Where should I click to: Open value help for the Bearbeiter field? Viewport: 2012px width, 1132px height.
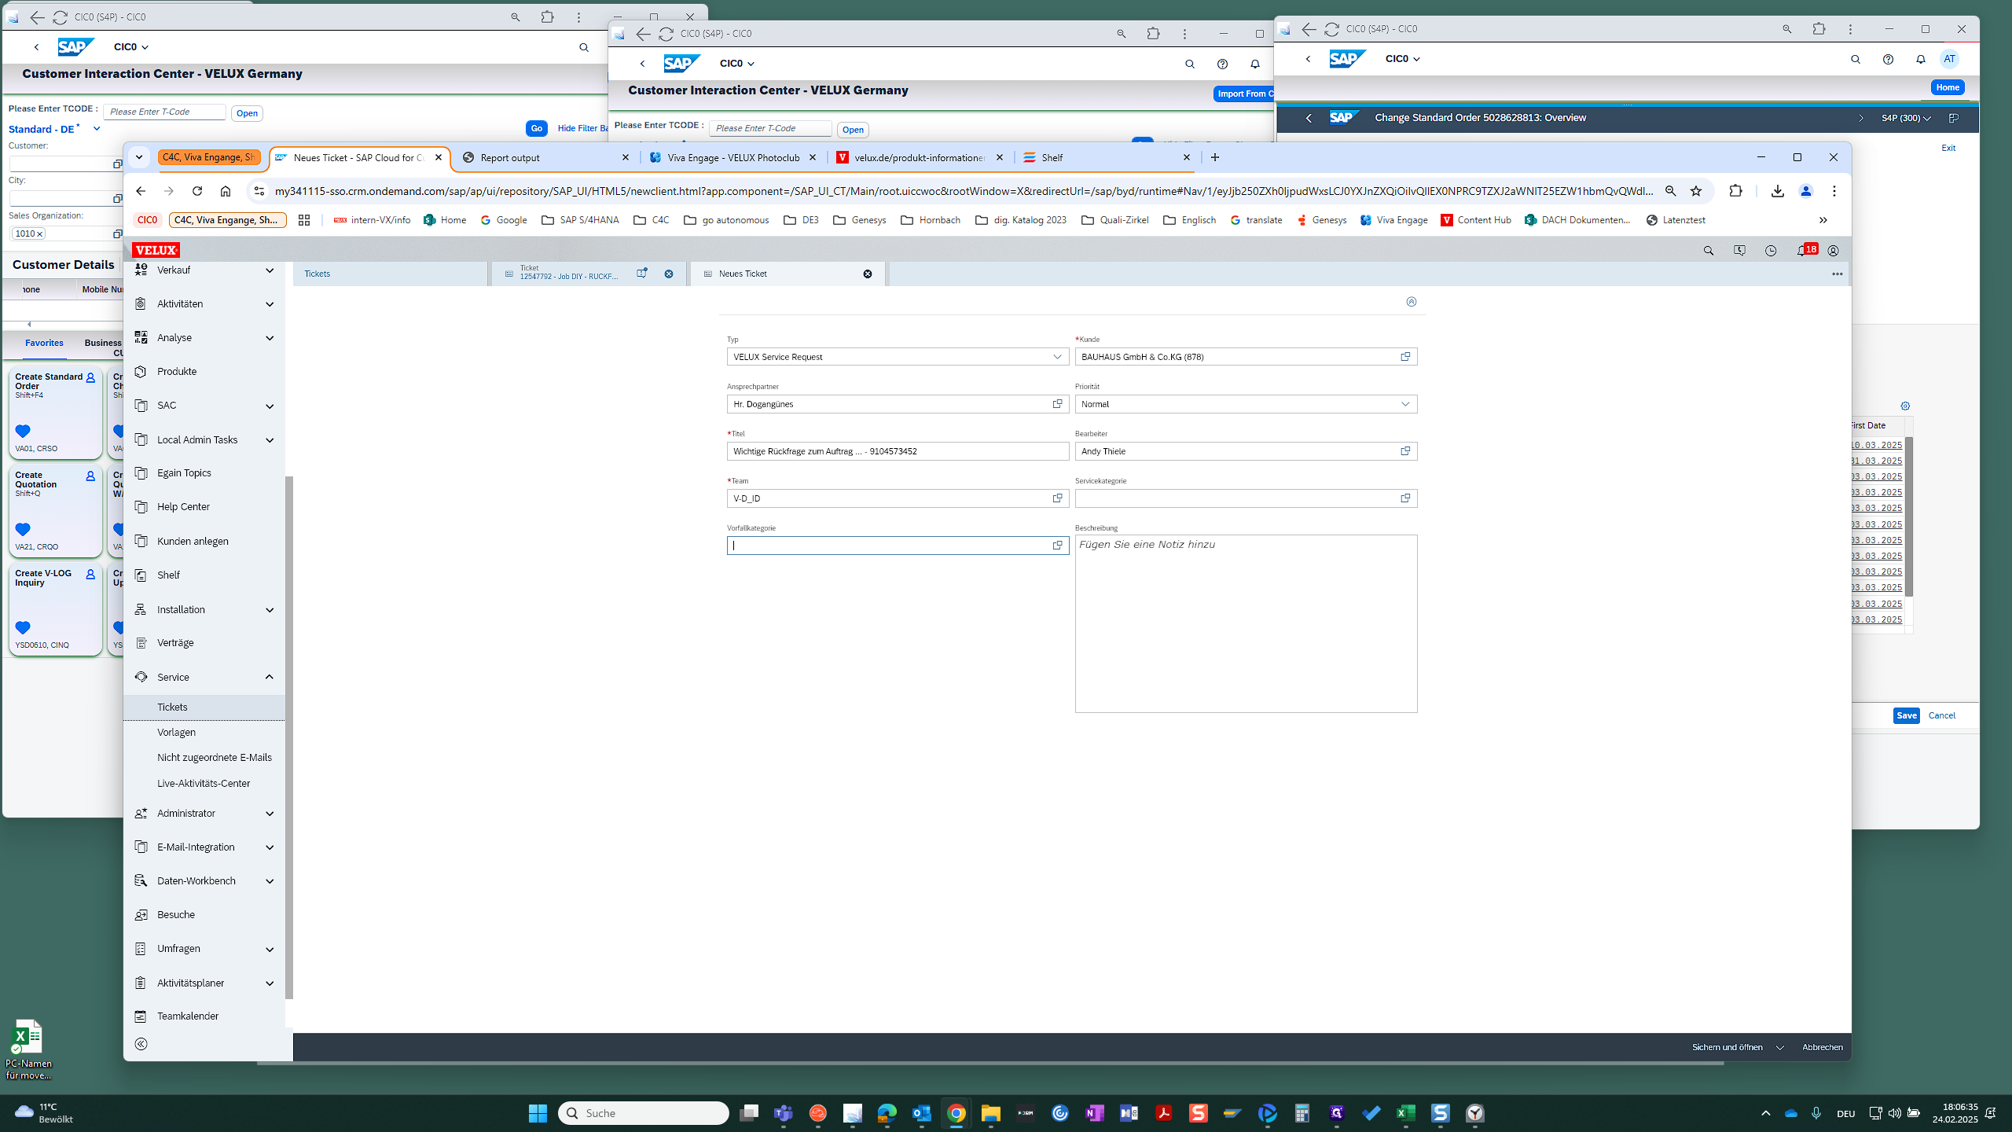1405,451
